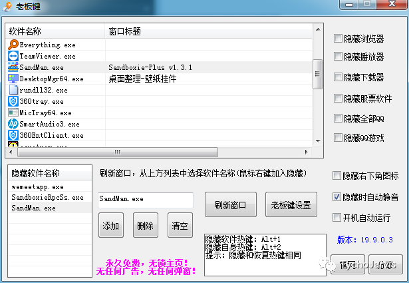Click the 版本: 19.9.0.3 version text
The height and width of the screenshot is (283, 409).
coord(364,240)
